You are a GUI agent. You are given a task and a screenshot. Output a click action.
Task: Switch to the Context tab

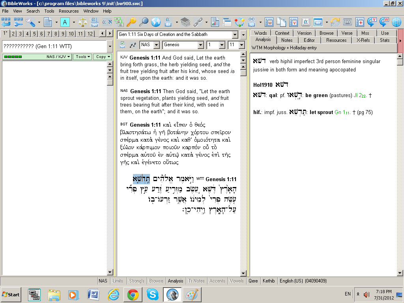(282, 33)
